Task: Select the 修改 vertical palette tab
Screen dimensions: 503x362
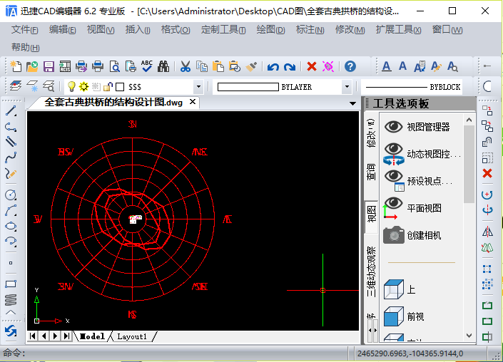Action: 371,133
